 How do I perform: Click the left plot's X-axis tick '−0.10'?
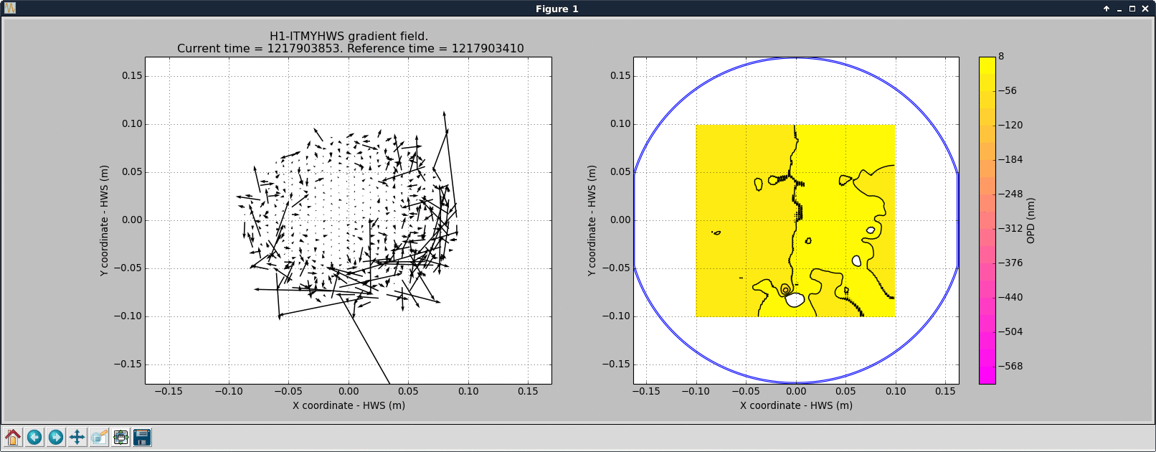point(229,391)
